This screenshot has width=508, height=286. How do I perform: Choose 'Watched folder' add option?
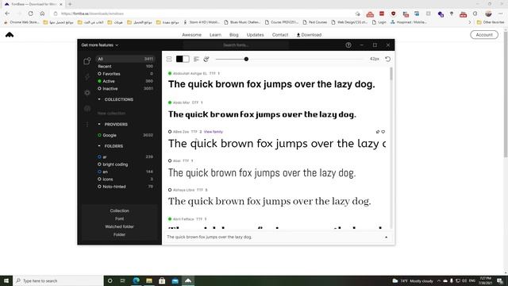119,226
